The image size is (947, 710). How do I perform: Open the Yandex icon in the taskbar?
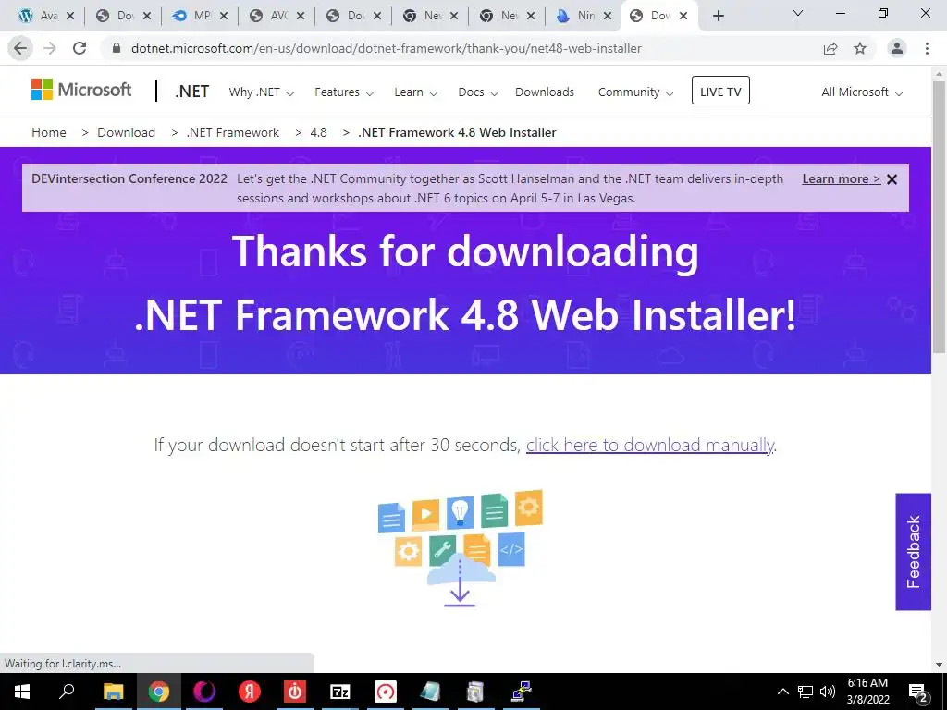tap(250, 692)
